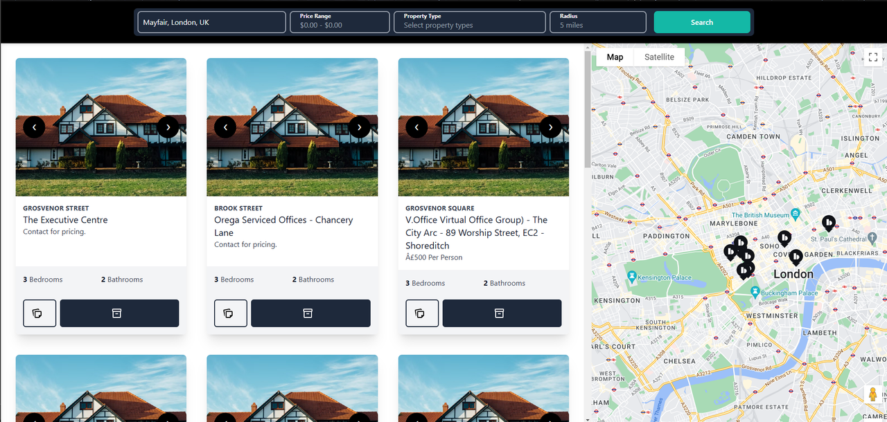The height and width of the screenshot is (422, 887).
Task: Click The British Museum icon on map
Action: pos(796,212)
